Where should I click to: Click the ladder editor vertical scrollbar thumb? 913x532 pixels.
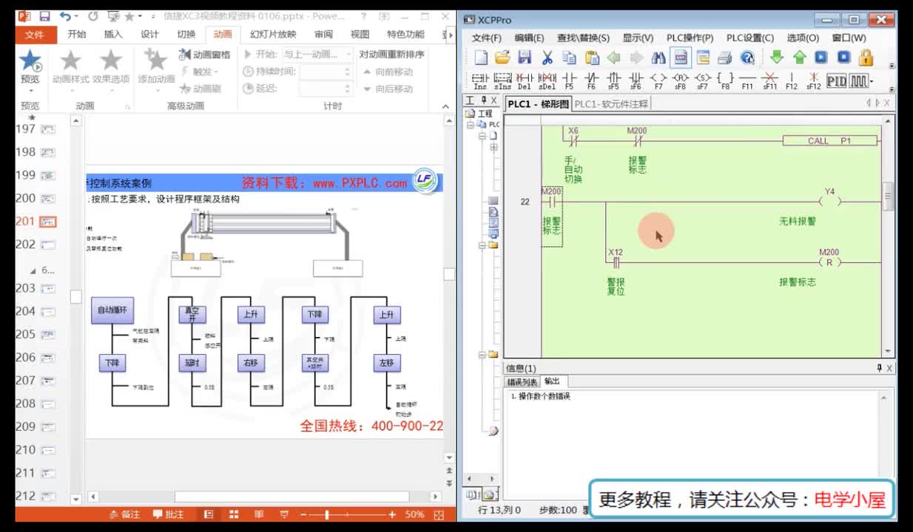point(889,196)
